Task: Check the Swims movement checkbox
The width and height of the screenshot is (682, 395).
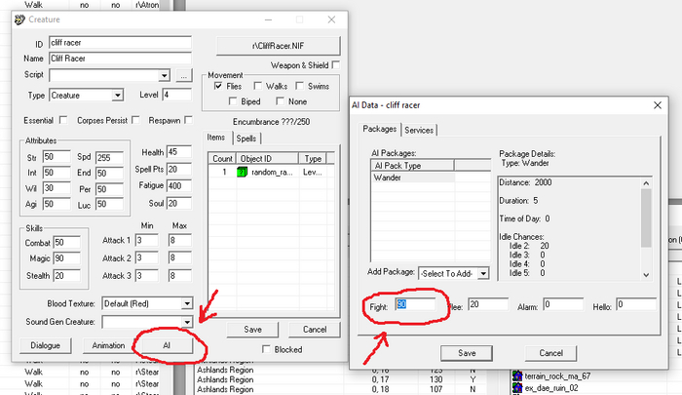Action: (x=300, y=86)
